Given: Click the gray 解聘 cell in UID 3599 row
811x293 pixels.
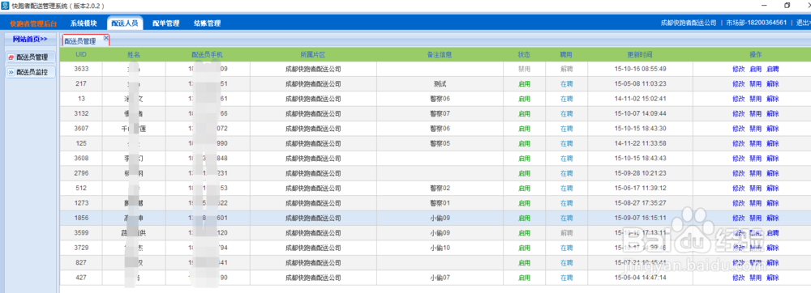Looking at the screenshot, I should [x=567, y=233].
